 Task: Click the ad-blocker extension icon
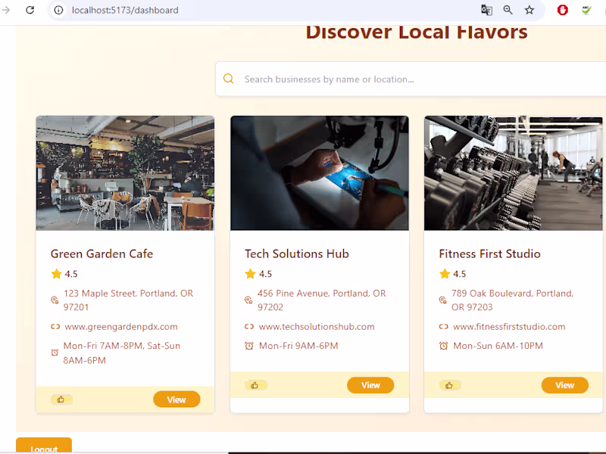click(x=561, y=11)
